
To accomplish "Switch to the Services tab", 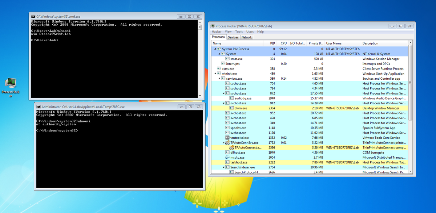I will [x=233, y=37].
